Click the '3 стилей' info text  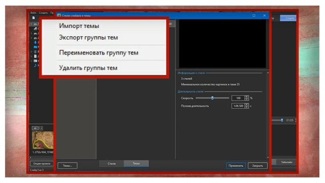point(186,79)
